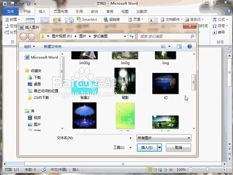
Task: Open Recent Places (最近访问的位置)
Action: 43,91
